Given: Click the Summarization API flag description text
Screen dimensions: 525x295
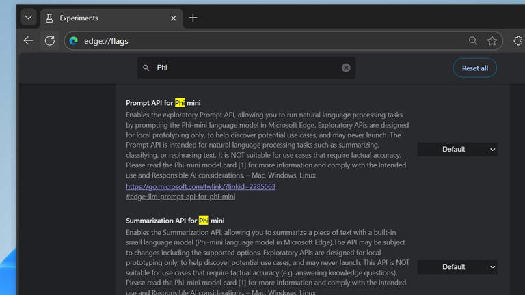Looking at the screenshot, I should (x=267, y=262).
